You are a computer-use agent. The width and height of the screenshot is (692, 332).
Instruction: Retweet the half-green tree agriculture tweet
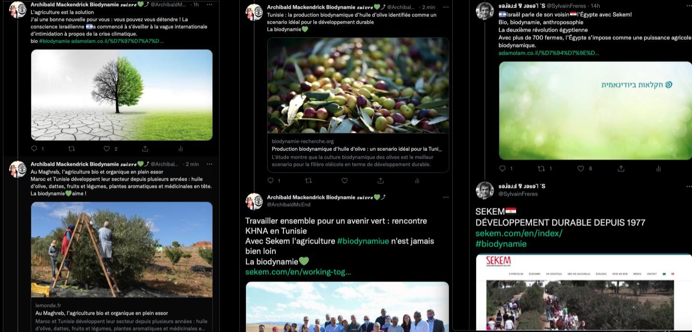[x=72, y=149]
